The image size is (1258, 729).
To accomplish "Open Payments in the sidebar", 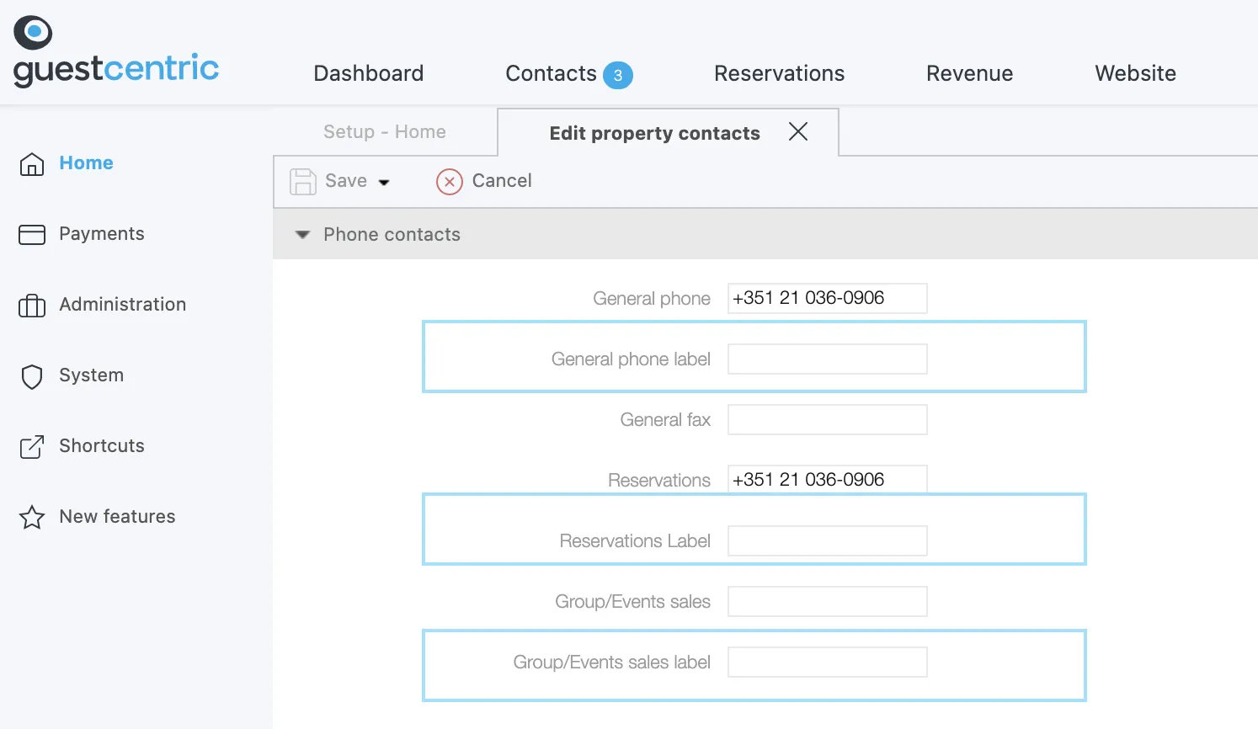I will pyautogui.click(x=102, y=234).
